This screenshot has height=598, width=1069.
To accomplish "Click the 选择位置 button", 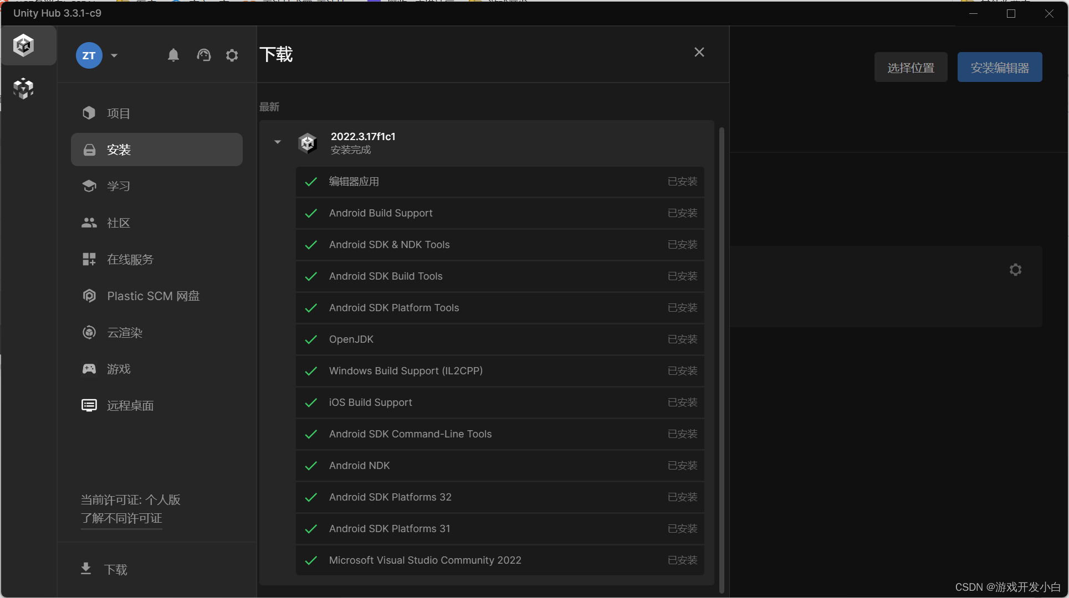I will pos(911,68).
